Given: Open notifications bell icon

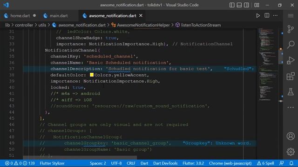Looking at the screenshot, I should point(291,163).
